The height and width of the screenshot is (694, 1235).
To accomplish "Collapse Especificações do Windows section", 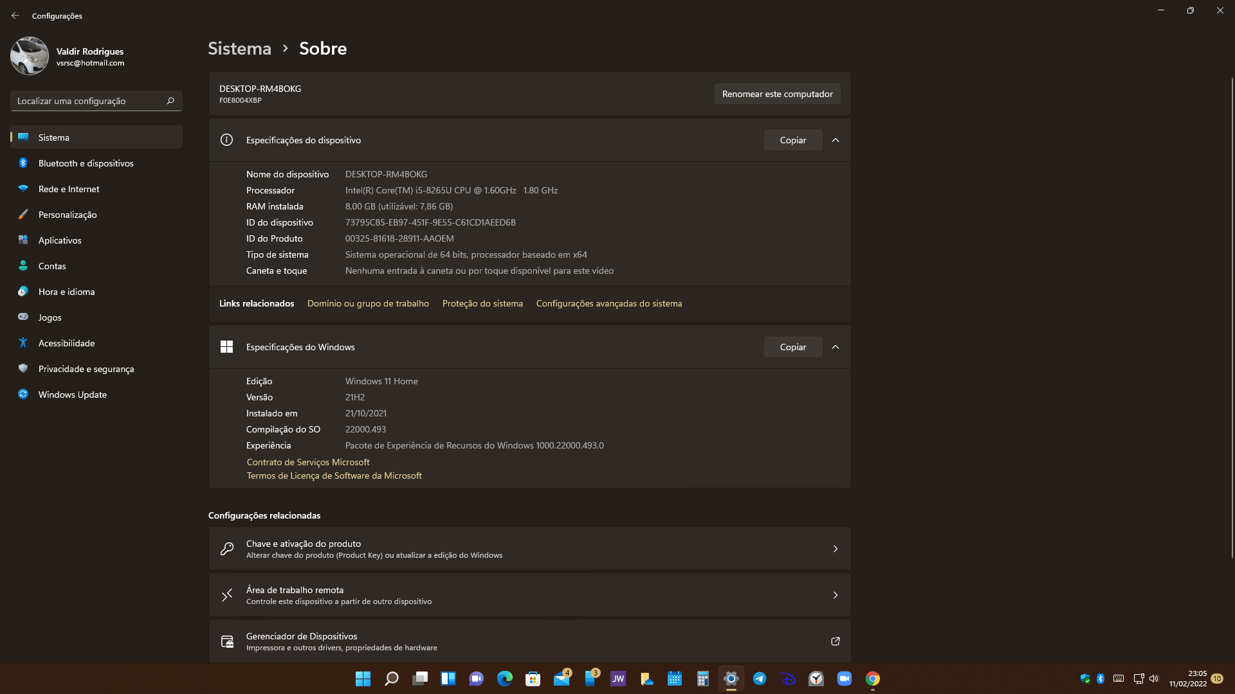I will pyautogui.click(x=835, y=347).
